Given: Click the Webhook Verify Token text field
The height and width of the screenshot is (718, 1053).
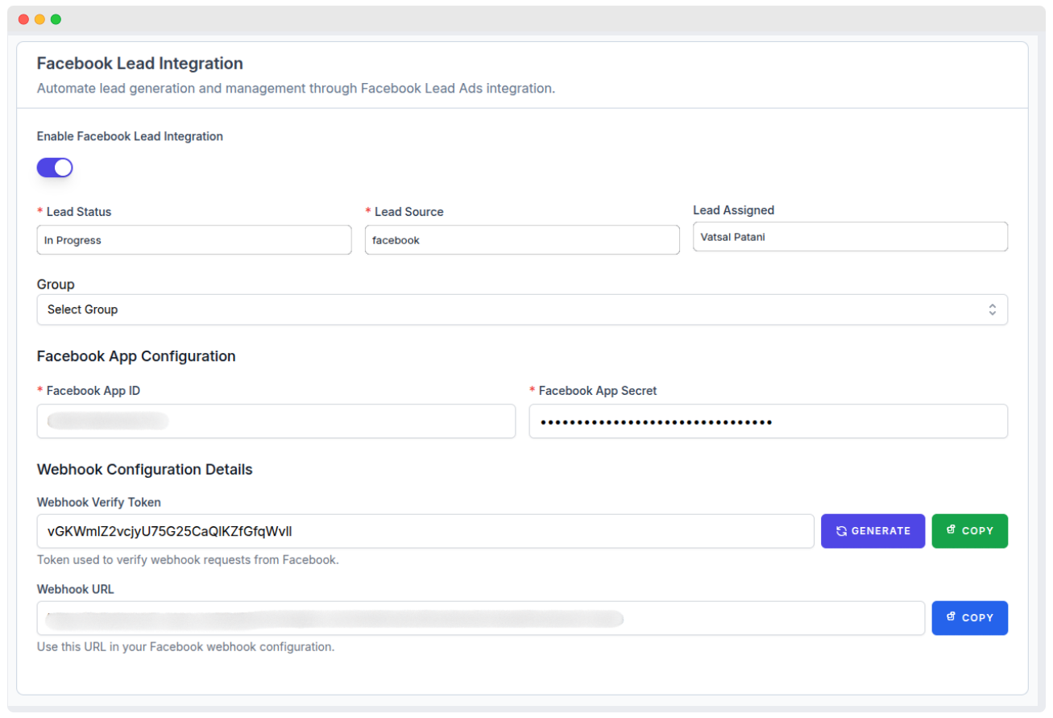Looking at the screenshot, I should click(x=425, y=531).
